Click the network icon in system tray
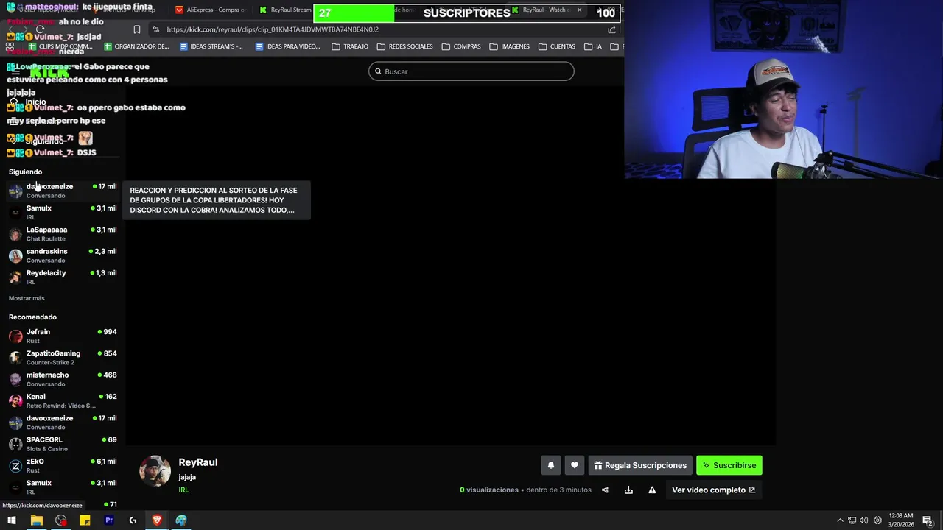The height and width of the screenshot is (530, 943). (x=852, y=520)
